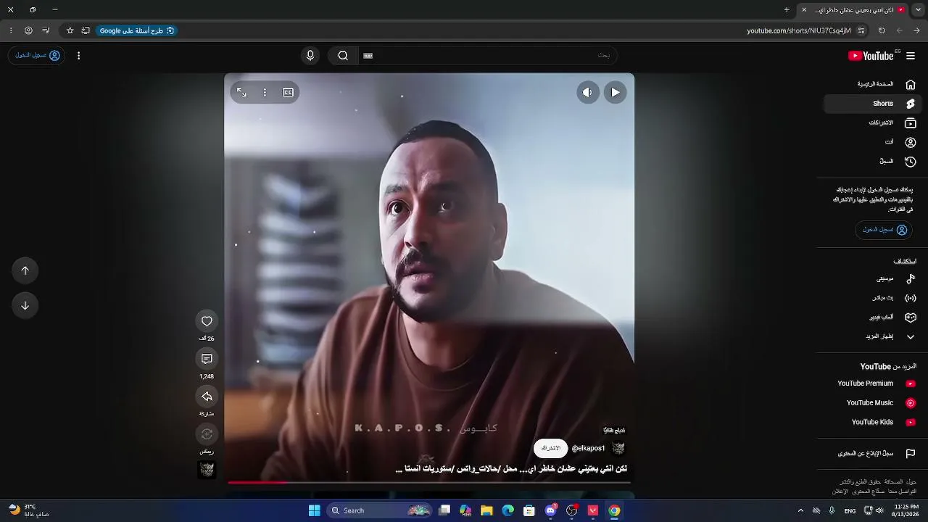Ask Google about this page chip
The width and height of the screenshot is (928, 522).
pos(137,30)
